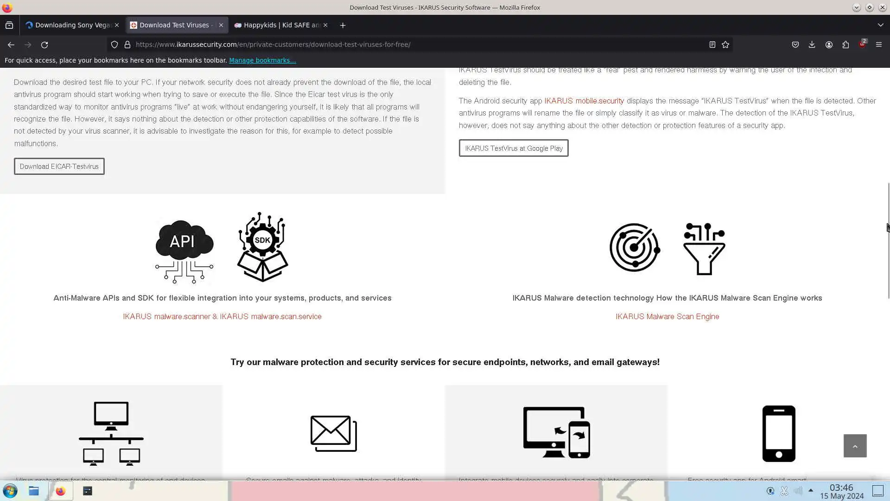The width and height of the screenshot is (890, 501).
Task: Click the page vertical scrollbar thumb
Action: coord(888,241)
